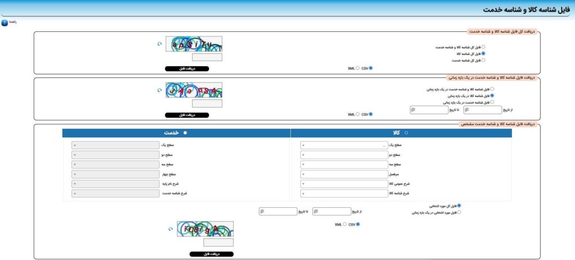Reload the bottom captcha using its refresh icon
This screenshot has height=260, width=575.
171,229
